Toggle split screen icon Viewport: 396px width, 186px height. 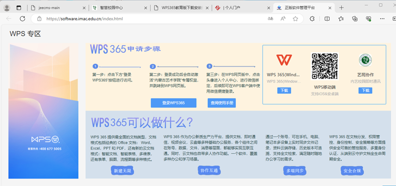click(327, 18)
